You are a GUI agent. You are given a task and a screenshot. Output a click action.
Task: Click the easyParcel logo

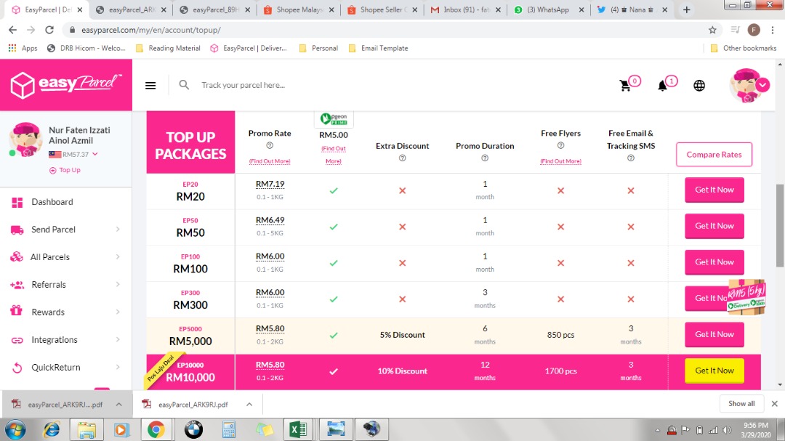(65, 84)
